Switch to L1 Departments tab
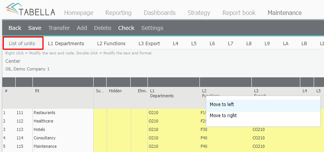The height and width of the screenshot is (152, 324). (66, 44)
